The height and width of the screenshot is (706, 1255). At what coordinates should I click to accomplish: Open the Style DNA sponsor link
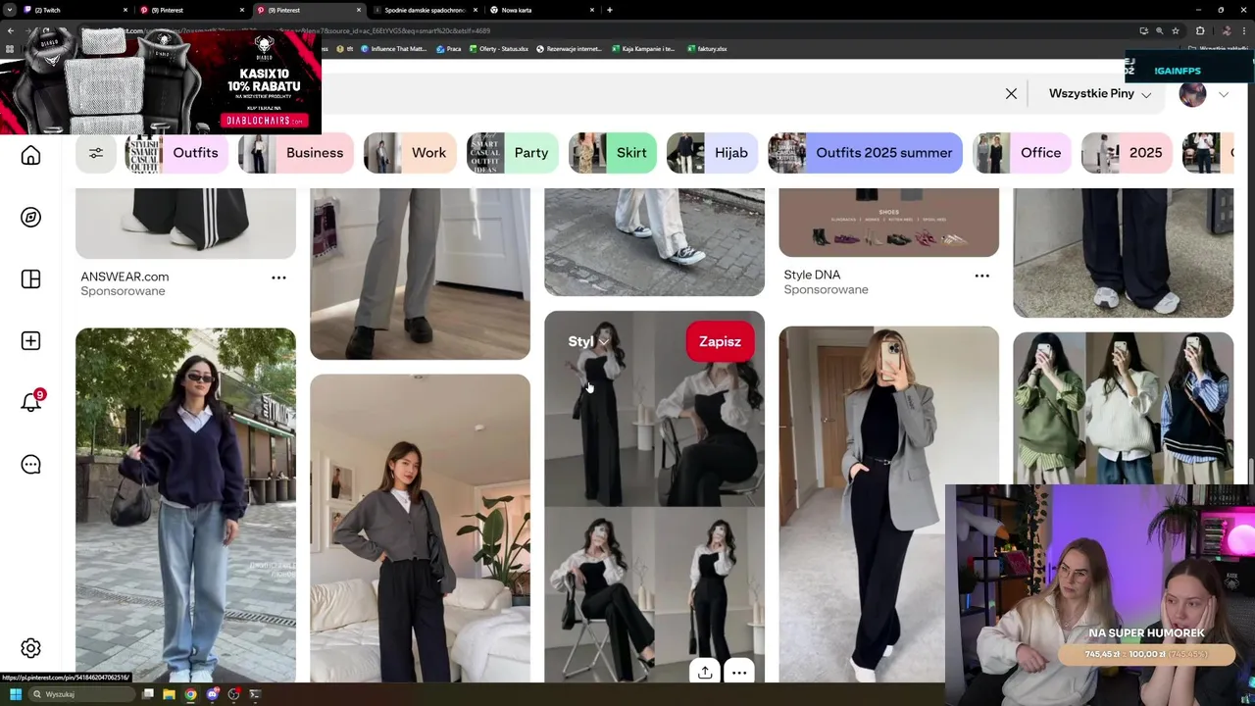tap(812, 276)
